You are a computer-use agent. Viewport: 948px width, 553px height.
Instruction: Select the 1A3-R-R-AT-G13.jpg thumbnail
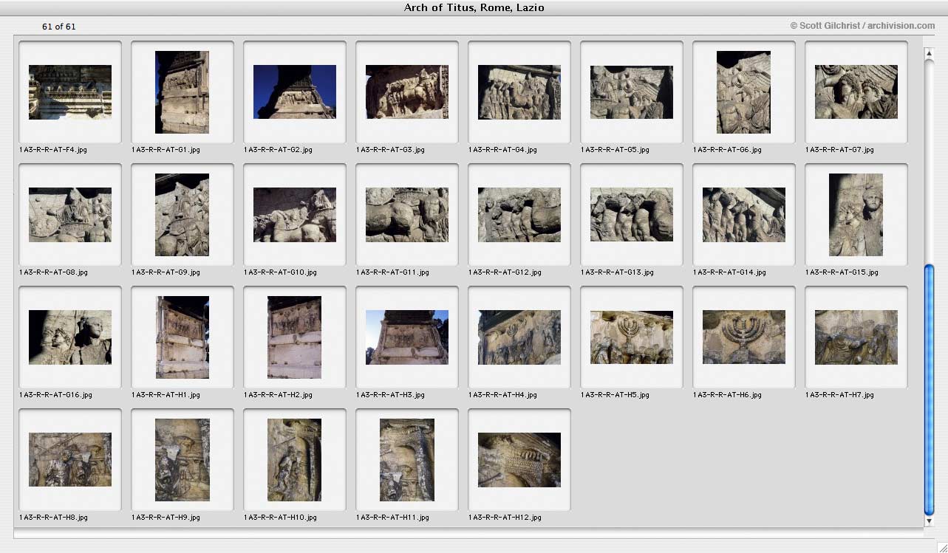click(x=632, y=215)
